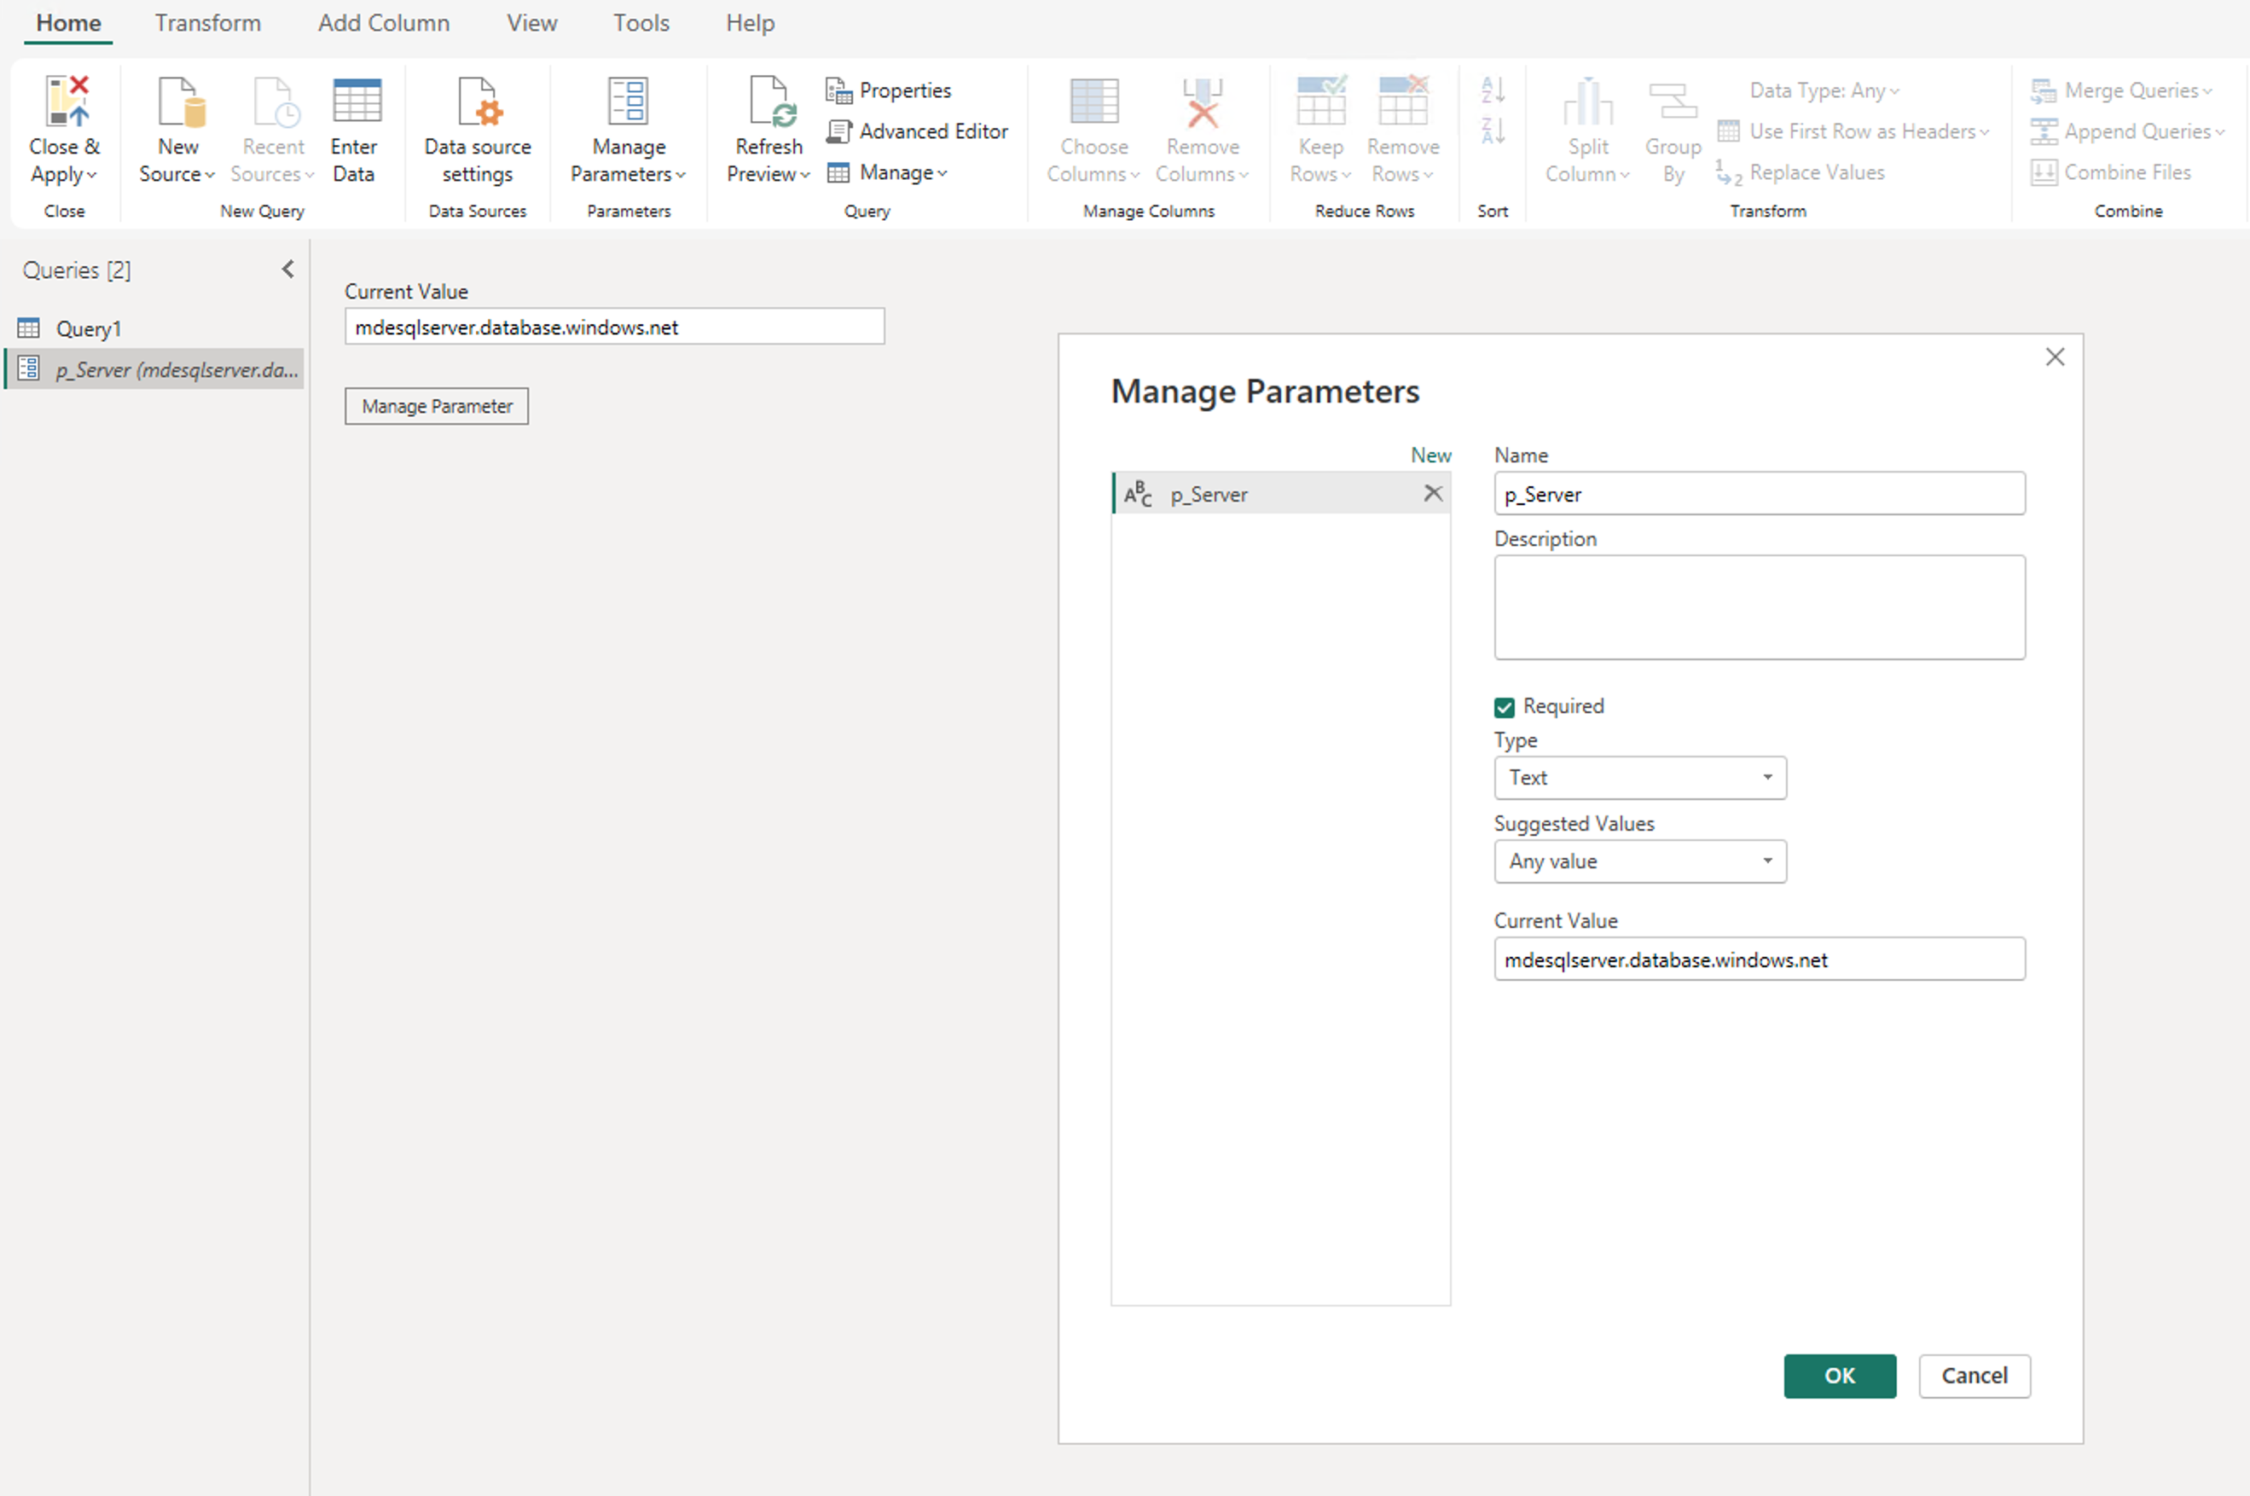
Task: Switch to the Transform tab
Action: click(208, 23)
